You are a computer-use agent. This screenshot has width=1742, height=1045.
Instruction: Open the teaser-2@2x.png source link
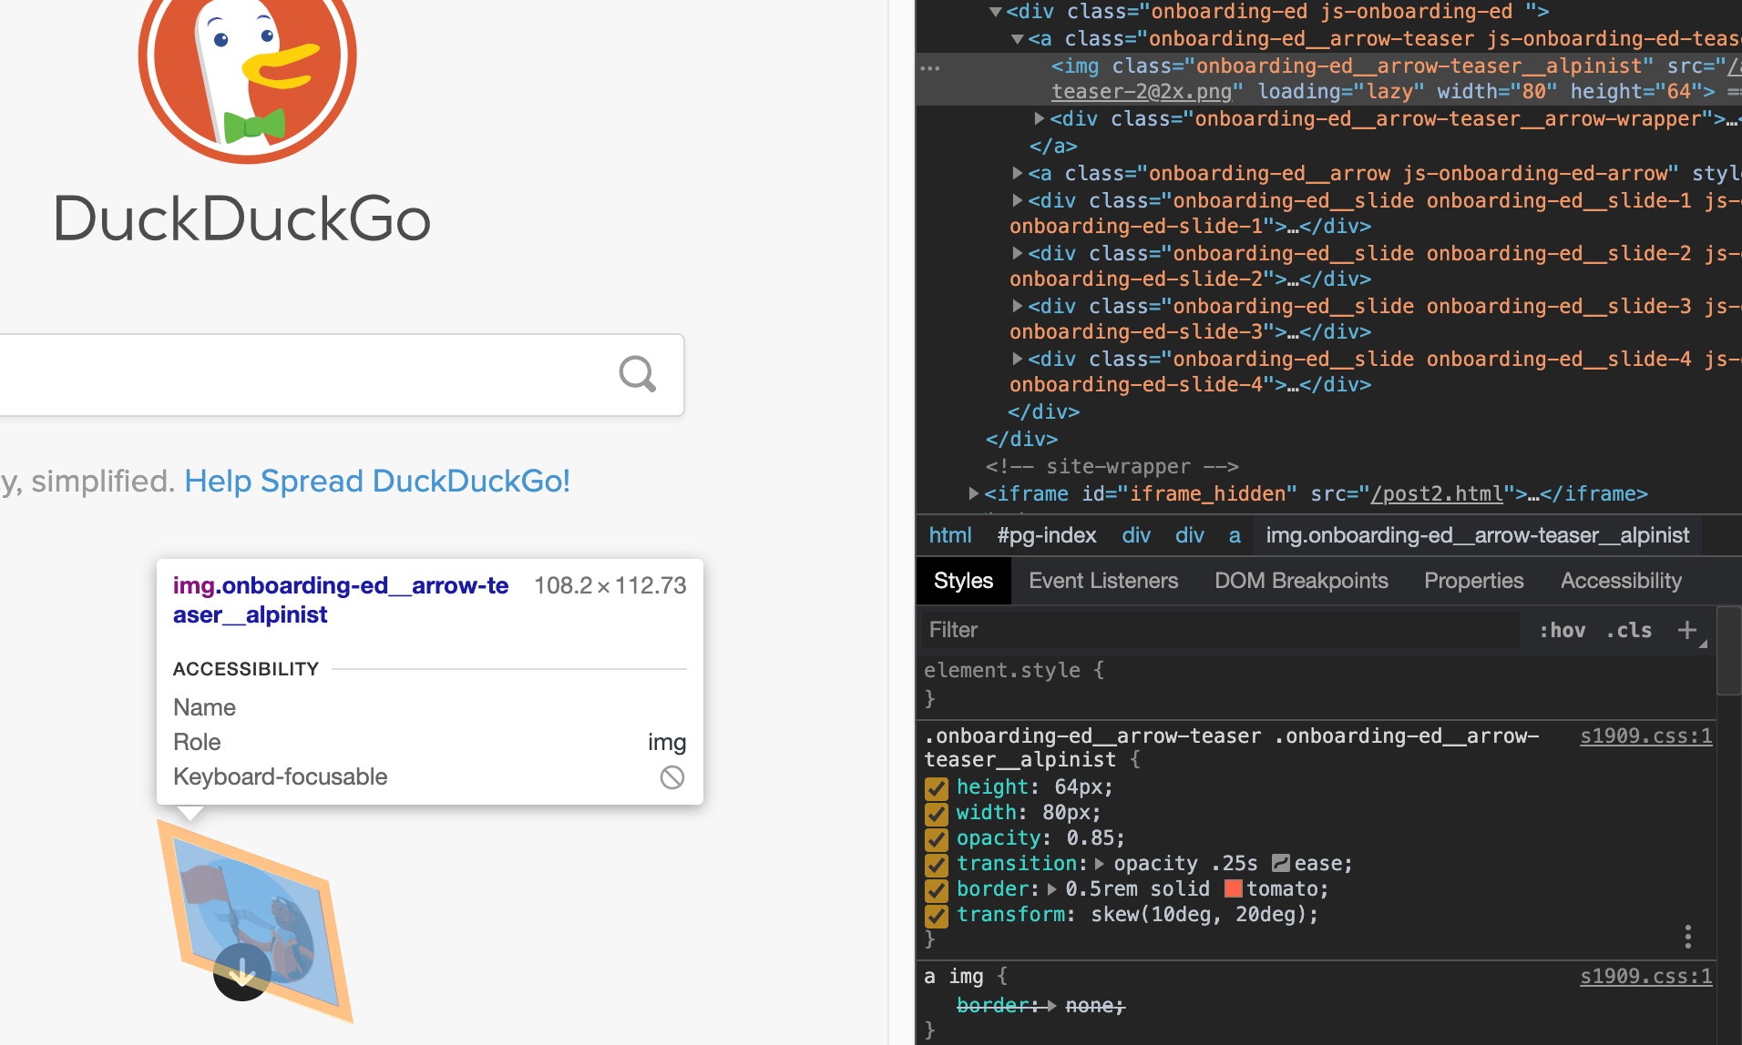click(x=1142, y=91)
